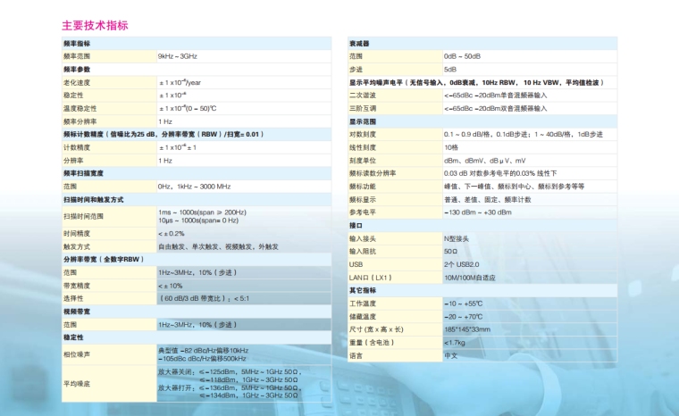Click the 主要技术指标 page title
Image resolution: width=679 pixels, height=416 pixels.
(x=94, y=25)
